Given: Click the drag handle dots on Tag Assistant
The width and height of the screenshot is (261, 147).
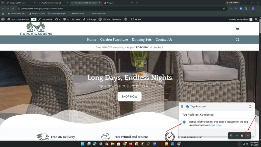Looking at the screenshot, I should tap(182, 106).
